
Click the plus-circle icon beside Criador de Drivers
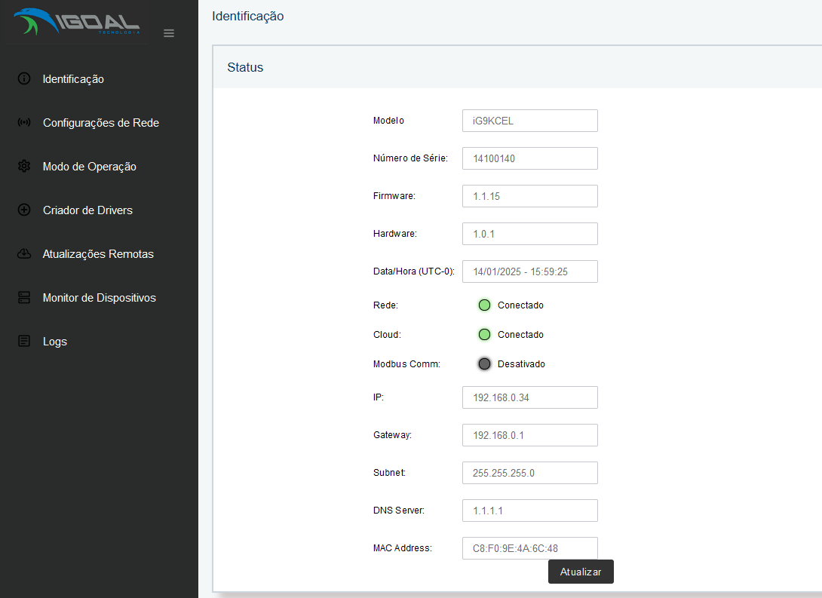(x=24, y=210)
